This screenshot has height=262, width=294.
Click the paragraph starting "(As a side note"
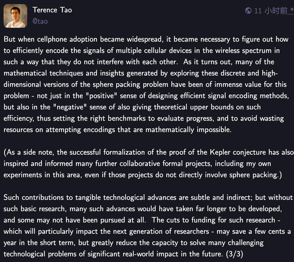148,163
